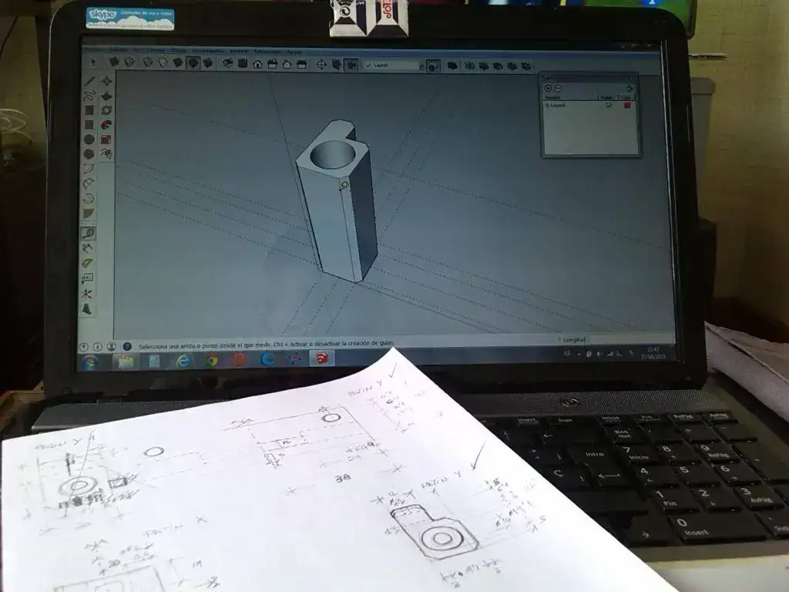Select the Circle drawing tool
The width and height of the screenshot is (789, 592).
(x=89, y=140)
